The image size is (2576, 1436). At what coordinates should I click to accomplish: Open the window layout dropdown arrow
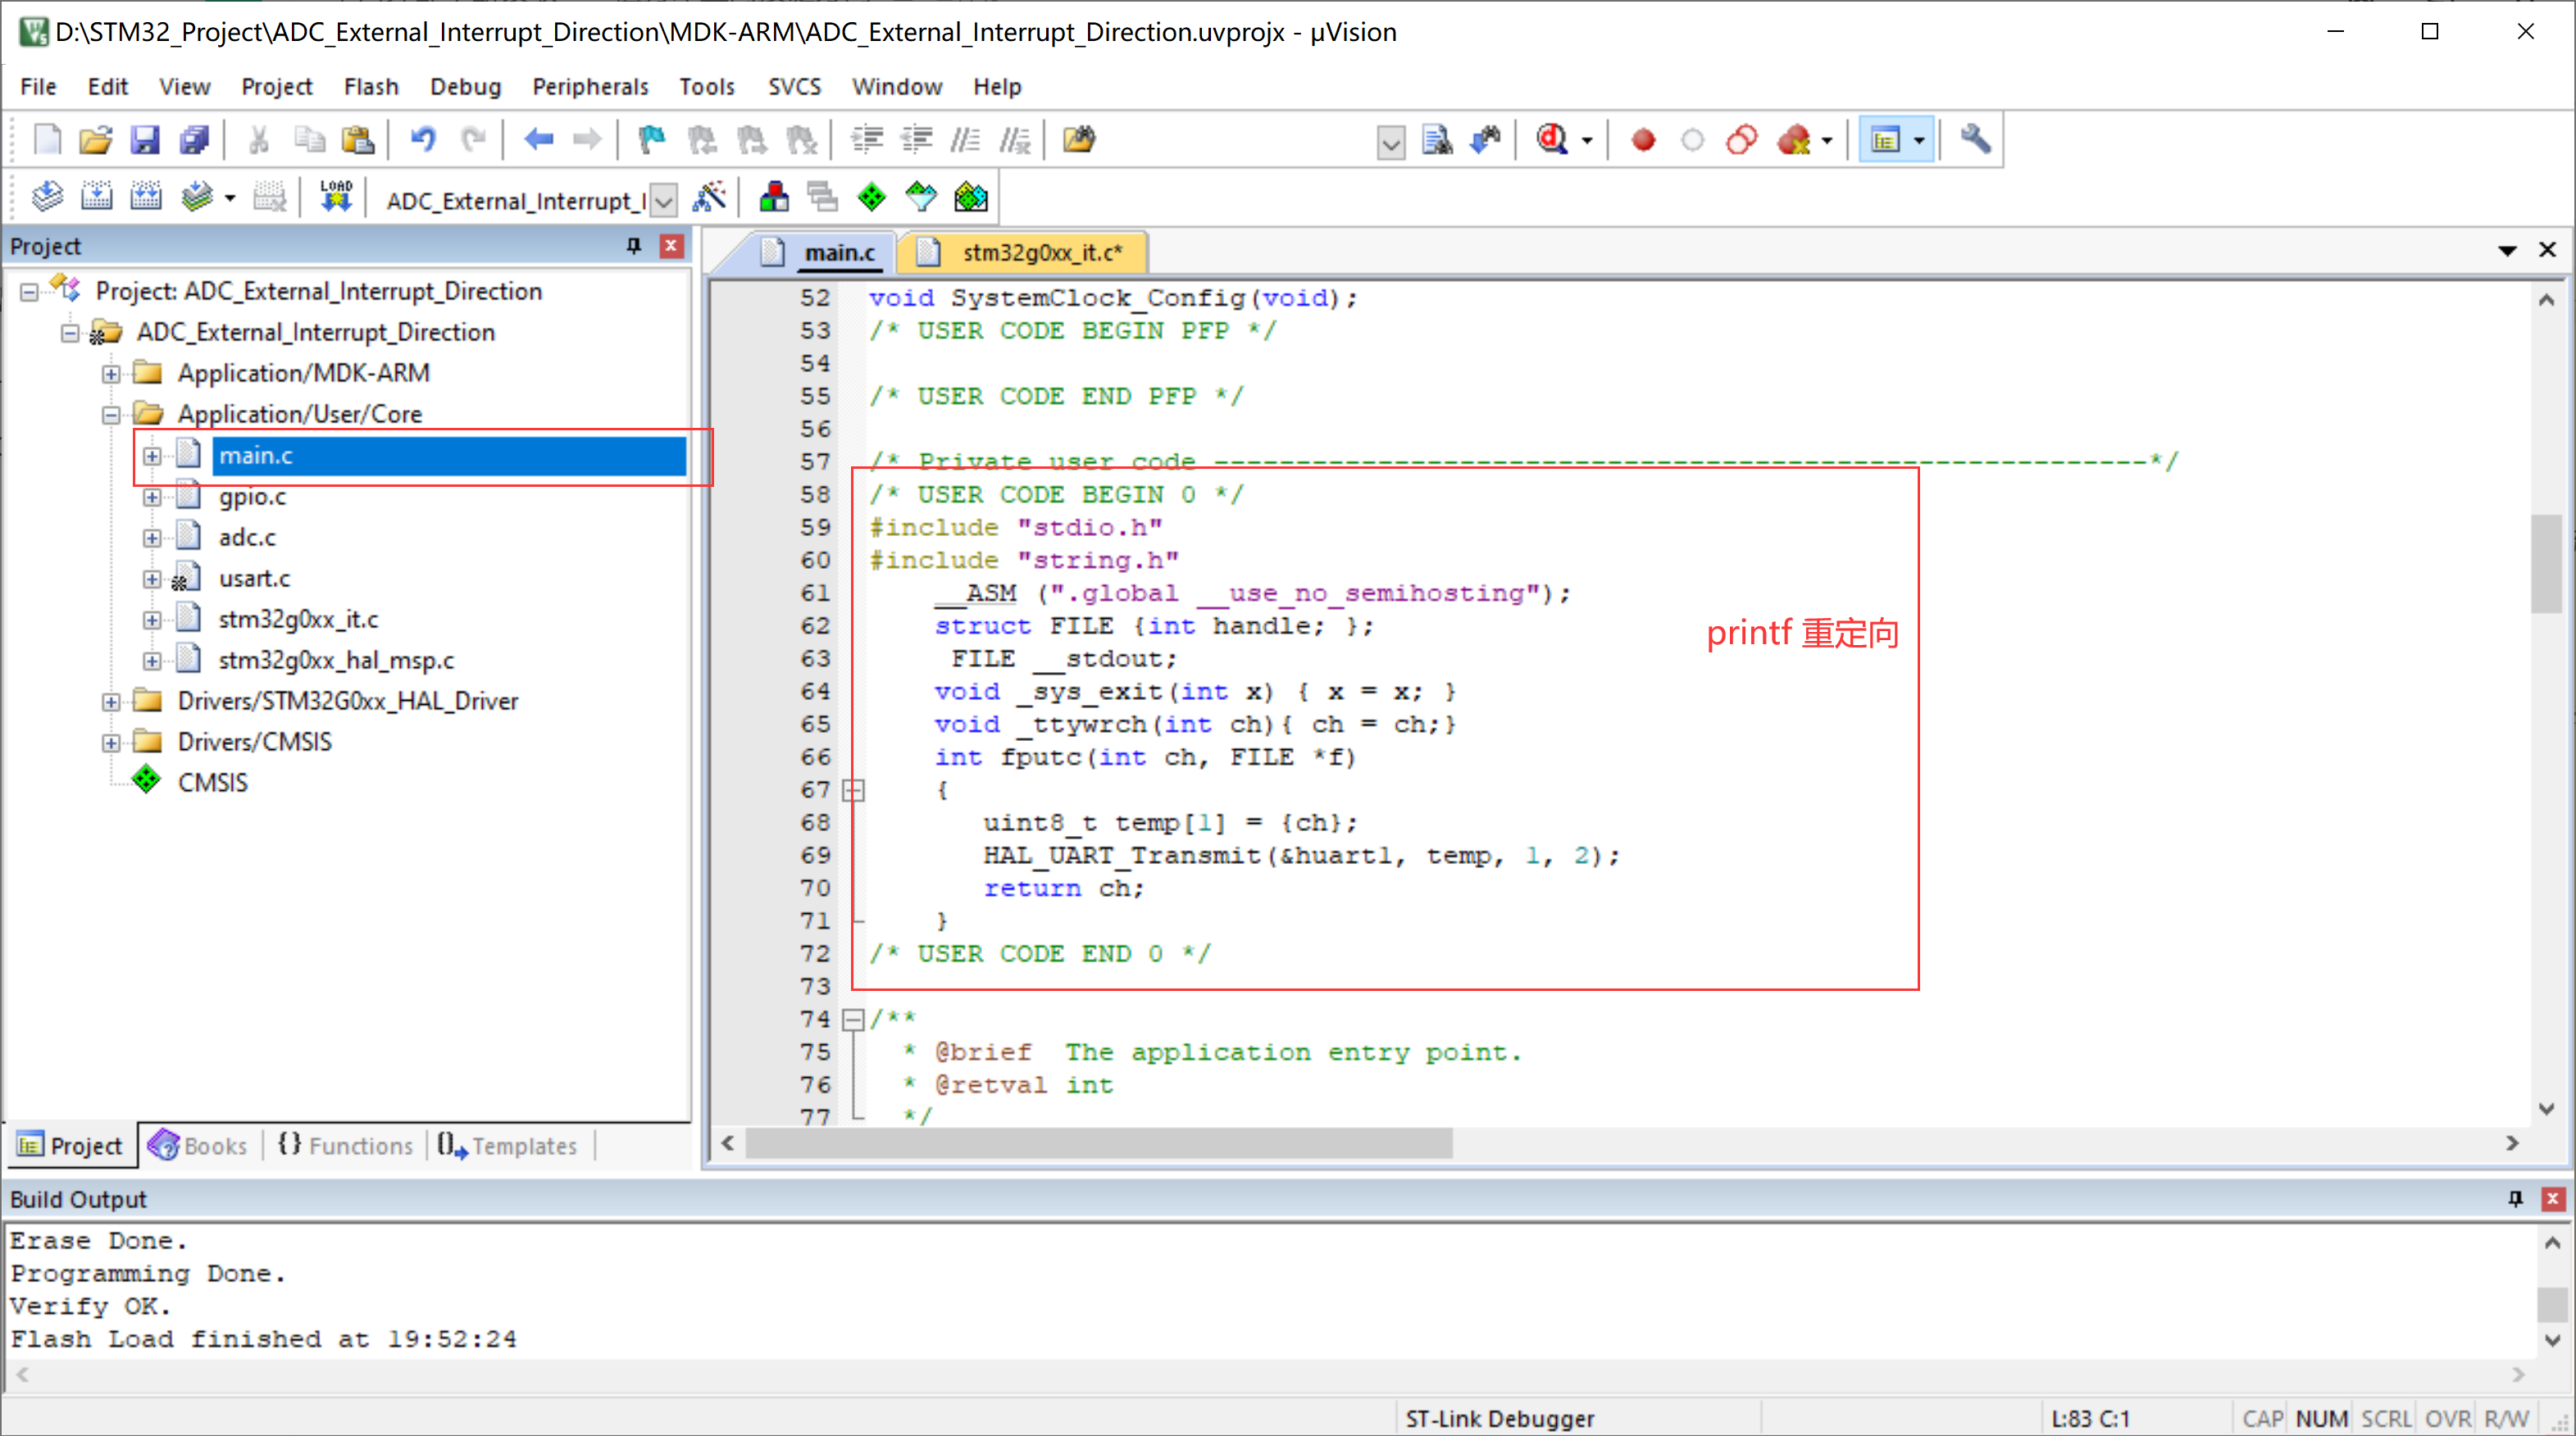(1918, 141)
